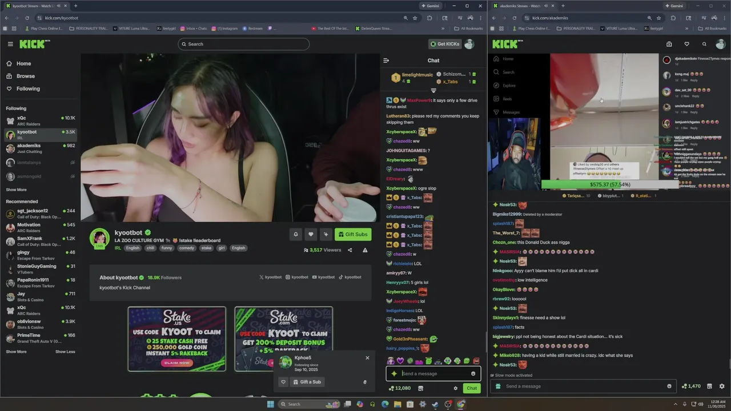This screenshot has width=731, height=411.
Task: Open the Windows Start menu
Action: click(x=270, y=404)
